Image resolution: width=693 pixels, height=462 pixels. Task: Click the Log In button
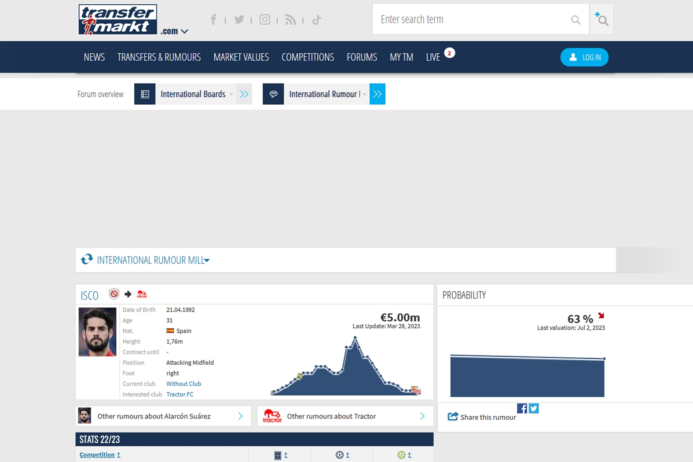pyautogui.click(x=584, y=57)
